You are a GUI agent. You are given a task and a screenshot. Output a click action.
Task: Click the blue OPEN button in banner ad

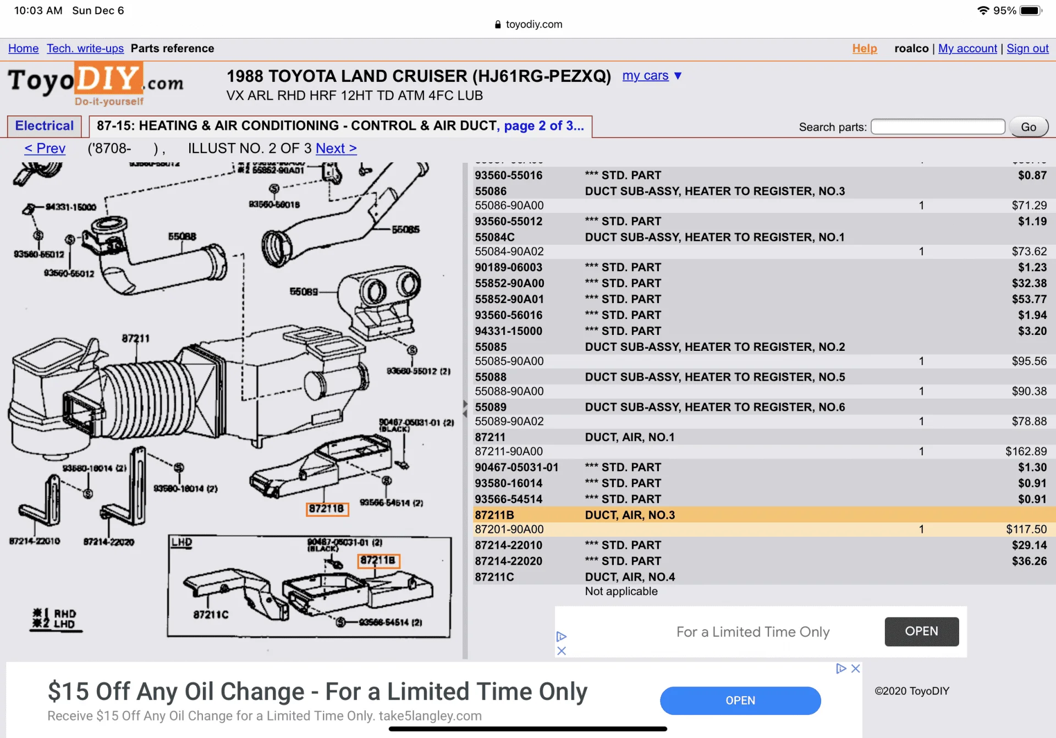pyautogui.click(x=740, y=701)
